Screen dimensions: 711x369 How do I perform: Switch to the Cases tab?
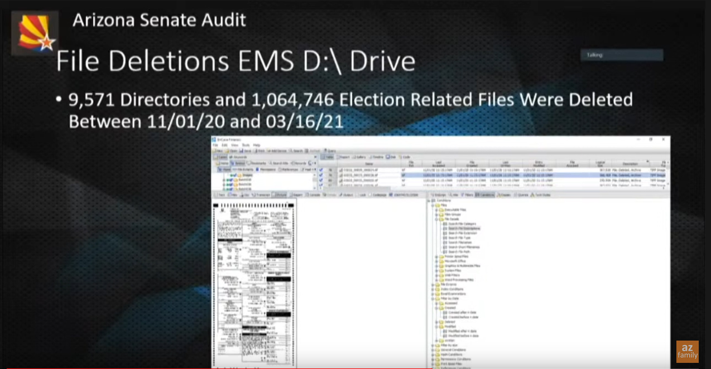click(220, 157)
